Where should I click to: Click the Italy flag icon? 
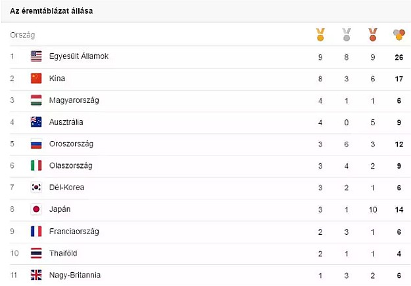tap(36, 165)
